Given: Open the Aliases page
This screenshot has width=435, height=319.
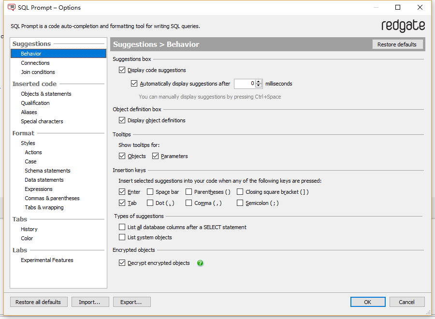Looking at the screenshot, I should (x=29, y=112).
